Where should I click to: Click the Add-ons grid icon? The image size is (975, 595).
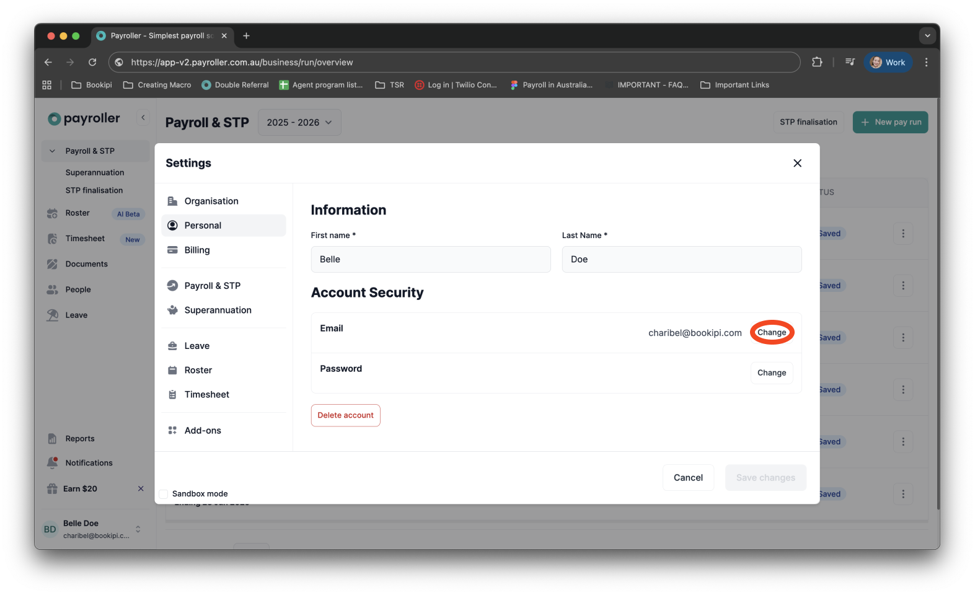click(x=172, y=430)
